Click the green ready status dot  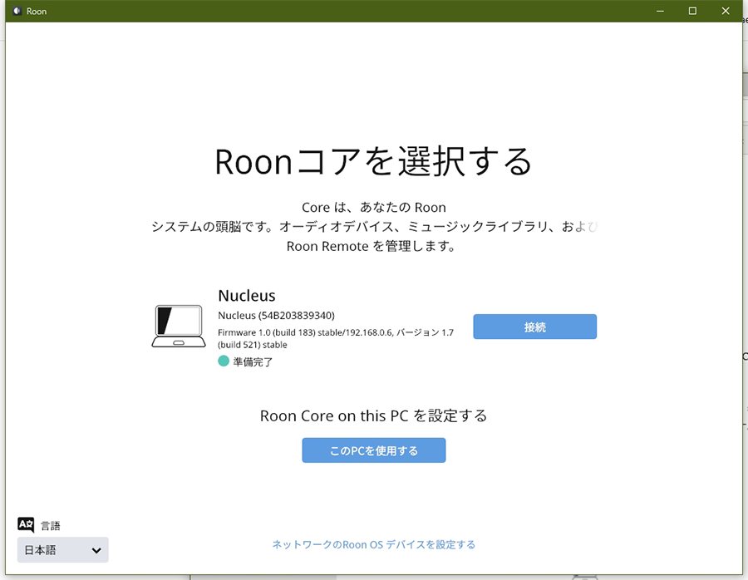pos(224,361)
